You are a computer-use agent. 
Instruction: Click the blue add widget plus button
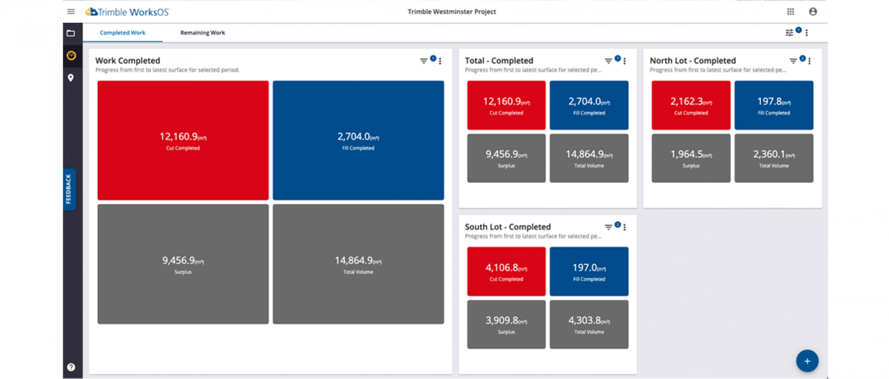point(807,361)
